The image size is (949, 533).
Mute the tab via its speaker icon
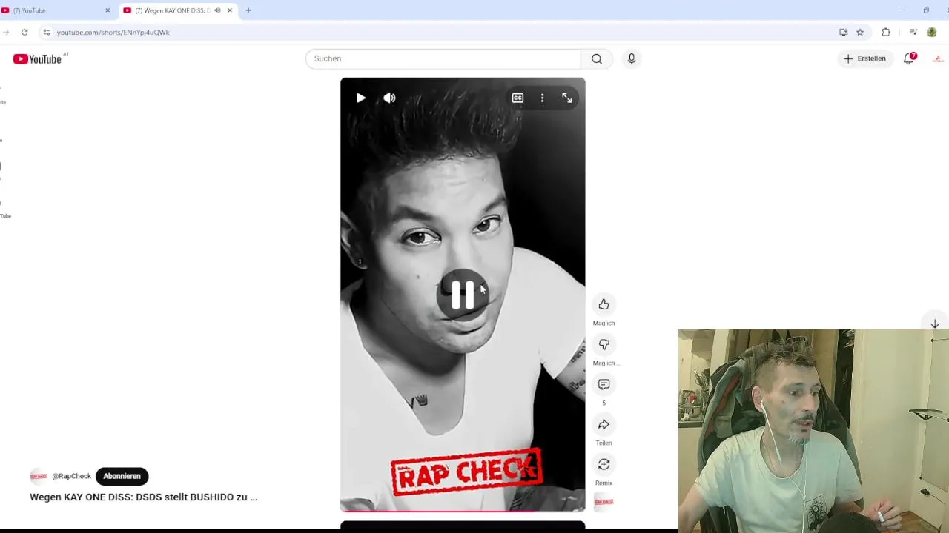(x=217, y=10)
